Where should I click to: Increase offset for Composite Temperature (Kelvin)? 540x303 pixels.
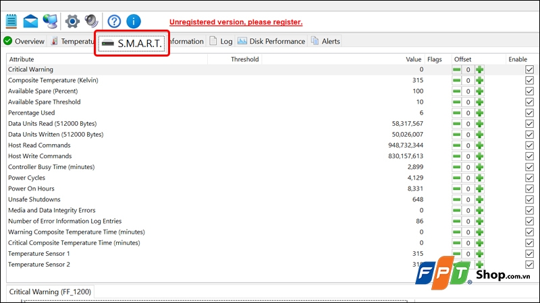coord(479,80)
